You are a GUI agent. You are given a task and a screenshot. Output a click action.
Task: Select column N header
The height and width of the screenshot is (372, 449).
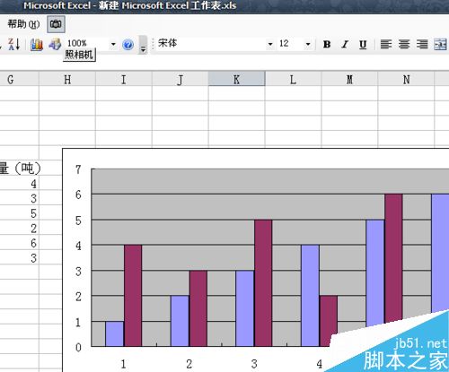pos(406,79)
